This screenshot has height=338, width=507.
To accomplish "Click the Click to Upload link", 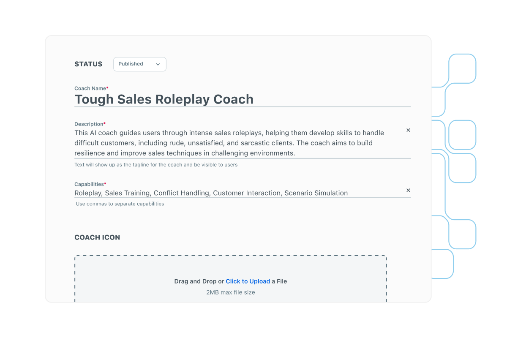I will tap(248, 281).
